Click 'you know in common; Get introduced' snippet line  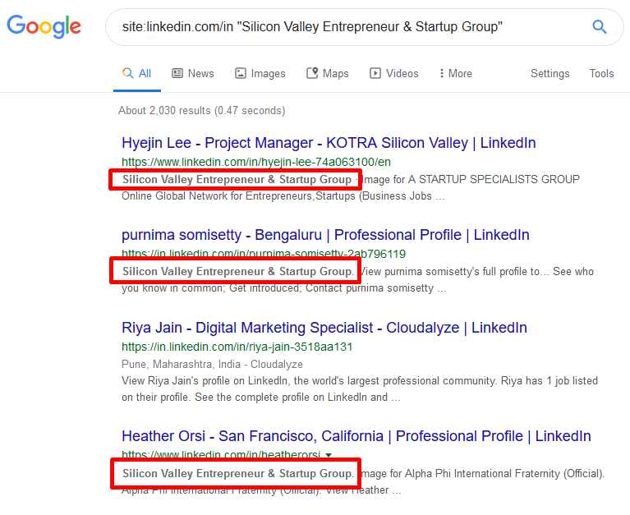click(x=284, y=288)
